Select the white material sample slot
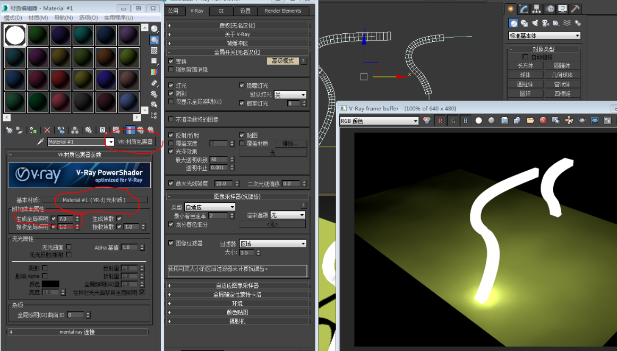This screenshot has width=617, height=351. [x=14, y=35]
